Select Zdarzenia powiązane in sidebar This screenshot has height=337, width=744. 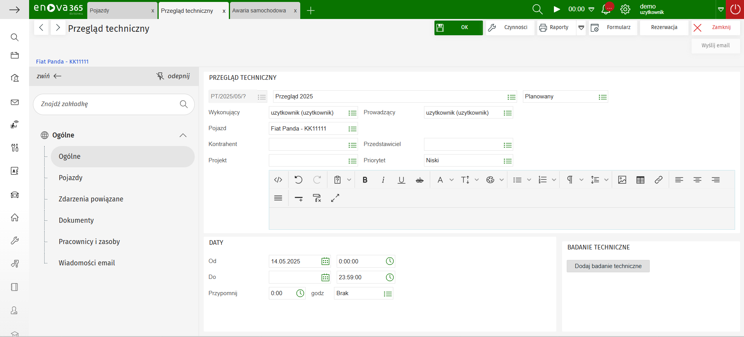91,199
